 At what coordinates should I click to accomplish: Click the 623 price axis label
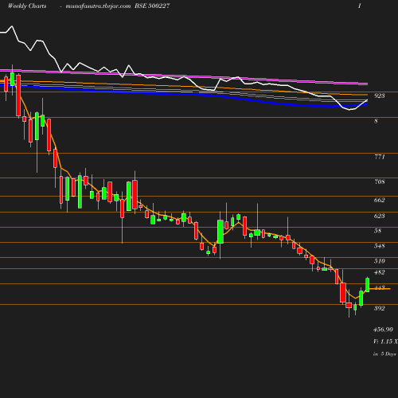[x=379, y=216]
